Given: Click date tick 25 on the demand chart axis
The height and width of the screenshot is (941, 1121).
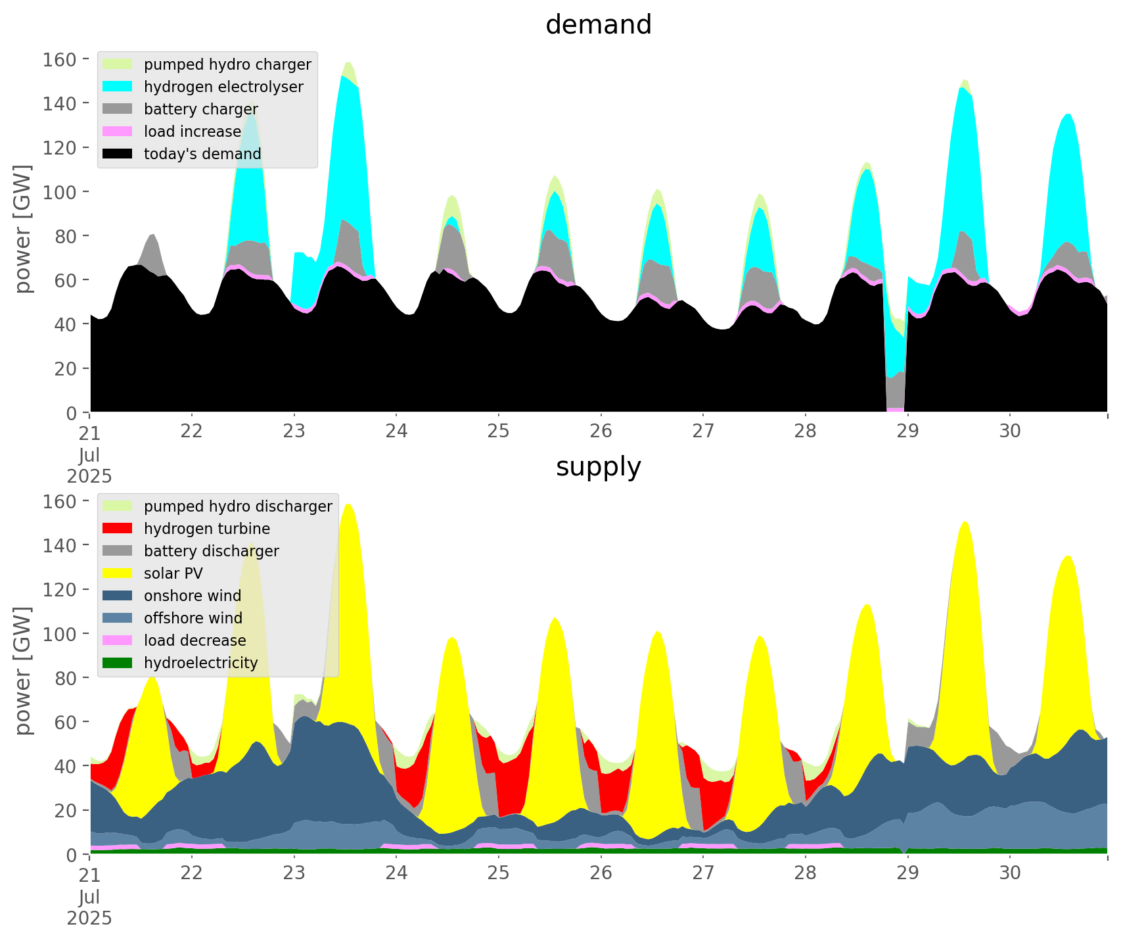Looking at the screenshot, I should coord(499,431).
